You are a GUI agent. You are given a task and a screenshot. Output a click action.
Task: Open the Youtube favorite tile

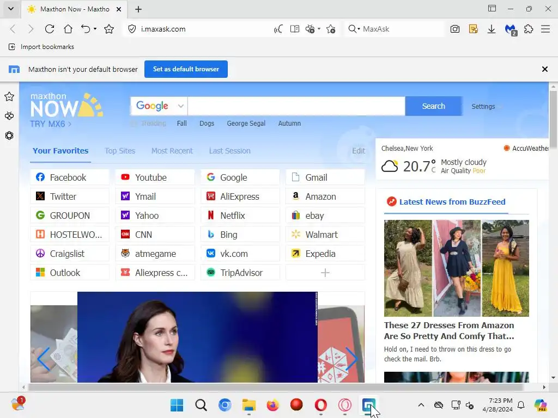click(x=155, y=177)
